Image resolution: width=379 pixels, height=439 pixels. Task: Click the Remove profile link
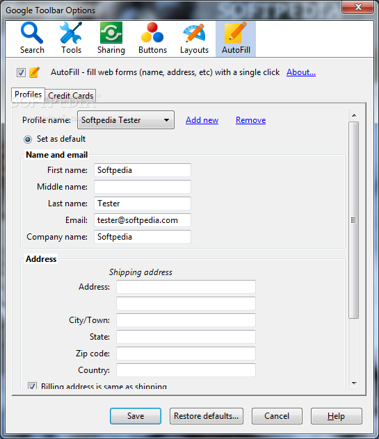point(250,120)
